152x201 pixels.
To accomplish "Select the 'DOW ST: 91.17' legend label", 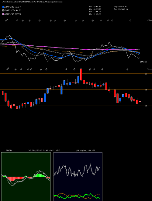I will pos(12,7).
